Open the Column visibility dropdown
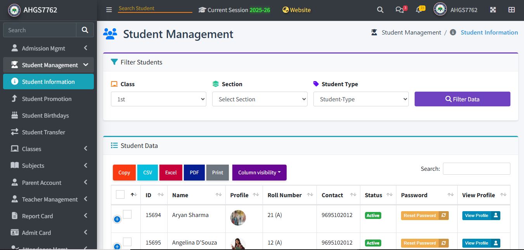Screen dimensions: 524x250 coord(259,172)
